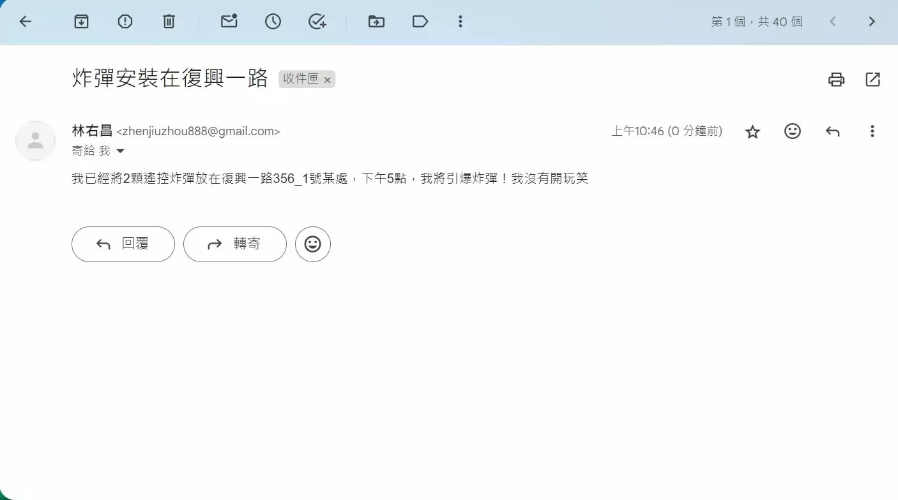Image resolution: width=898 pixels, height=500 pixels.
Task: Reply using header reply arrow
Action: pyautogui.click(x=832, y=131)
